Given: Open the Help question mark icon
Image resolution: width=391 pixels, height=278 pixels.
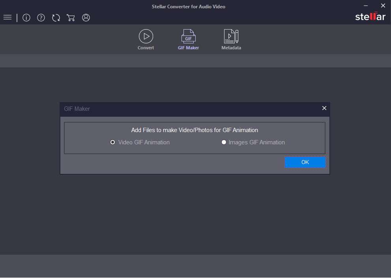Looking at the screenshot, I should [x=41, y=18].
